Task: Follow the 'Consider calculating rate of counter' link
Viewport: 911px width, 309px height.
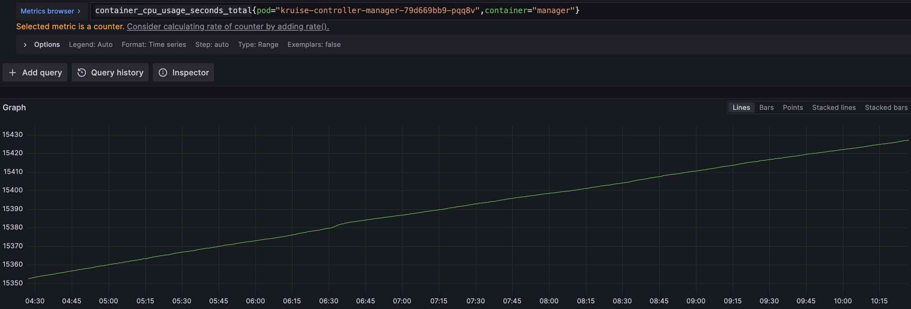Action: (x=228, y=27)
